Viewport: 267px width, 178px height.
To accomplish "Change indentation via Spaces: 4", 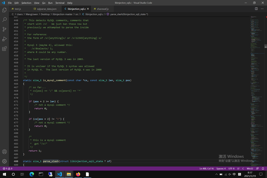I will pos(221,168).
